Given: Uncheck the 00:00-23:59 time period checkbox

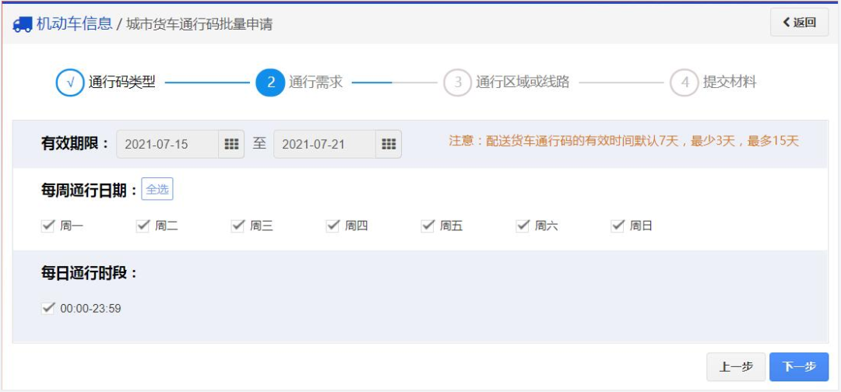Looking at the screenshot, I should 48,309.
